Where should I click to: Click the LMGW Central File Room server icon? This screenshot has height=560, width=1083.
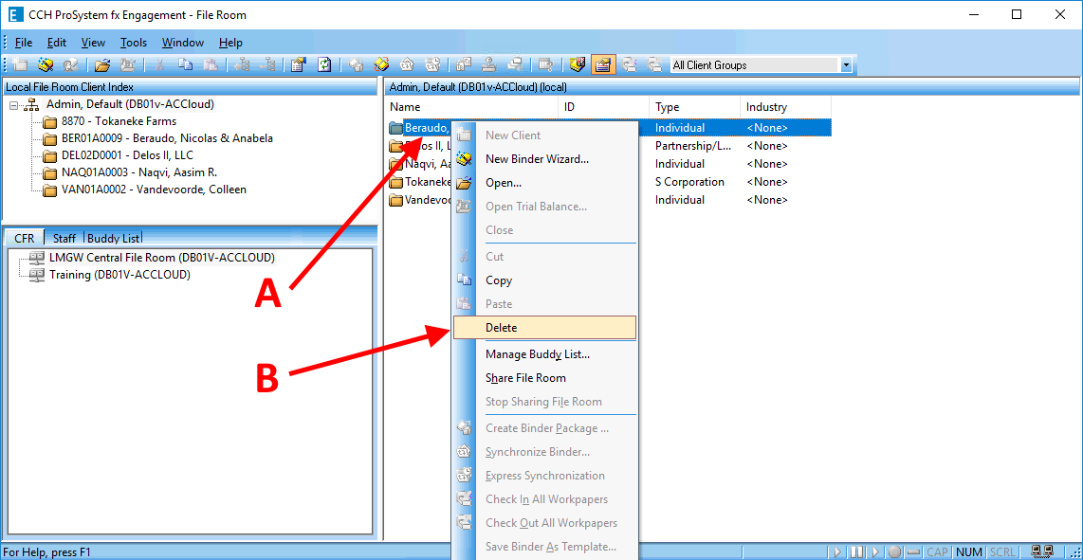click(37, 258)
